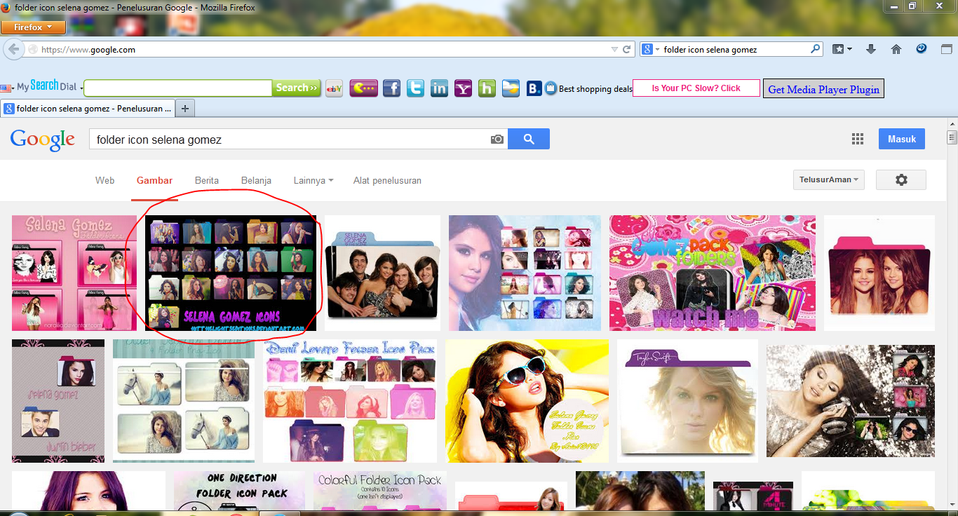Open the white horse folders thumbnail
This screenshot has width=958, height=516.
pos(184,401)
